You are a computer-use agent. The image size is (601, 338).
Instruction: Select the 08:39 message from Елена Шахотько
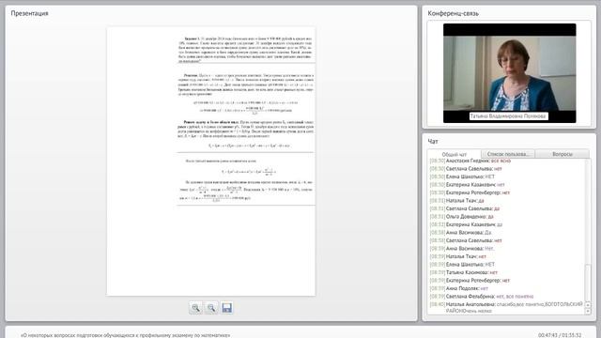pyautogui.click(x=462, y=265)
